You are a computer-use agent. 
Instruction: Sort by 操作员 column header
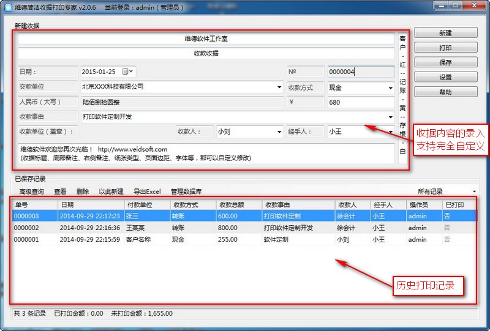[x=424, y=205]
